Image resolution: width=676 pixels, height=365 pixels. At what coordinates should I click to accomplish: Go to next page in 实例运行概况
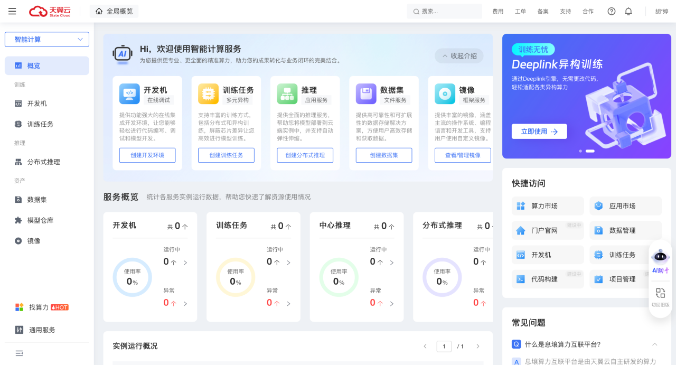[x=478, y=347]
